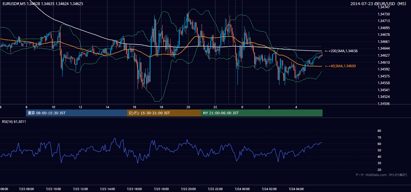Click hour label 22 under price chart
The height and width of the screenshot is (192, 411).
(215, 107)
